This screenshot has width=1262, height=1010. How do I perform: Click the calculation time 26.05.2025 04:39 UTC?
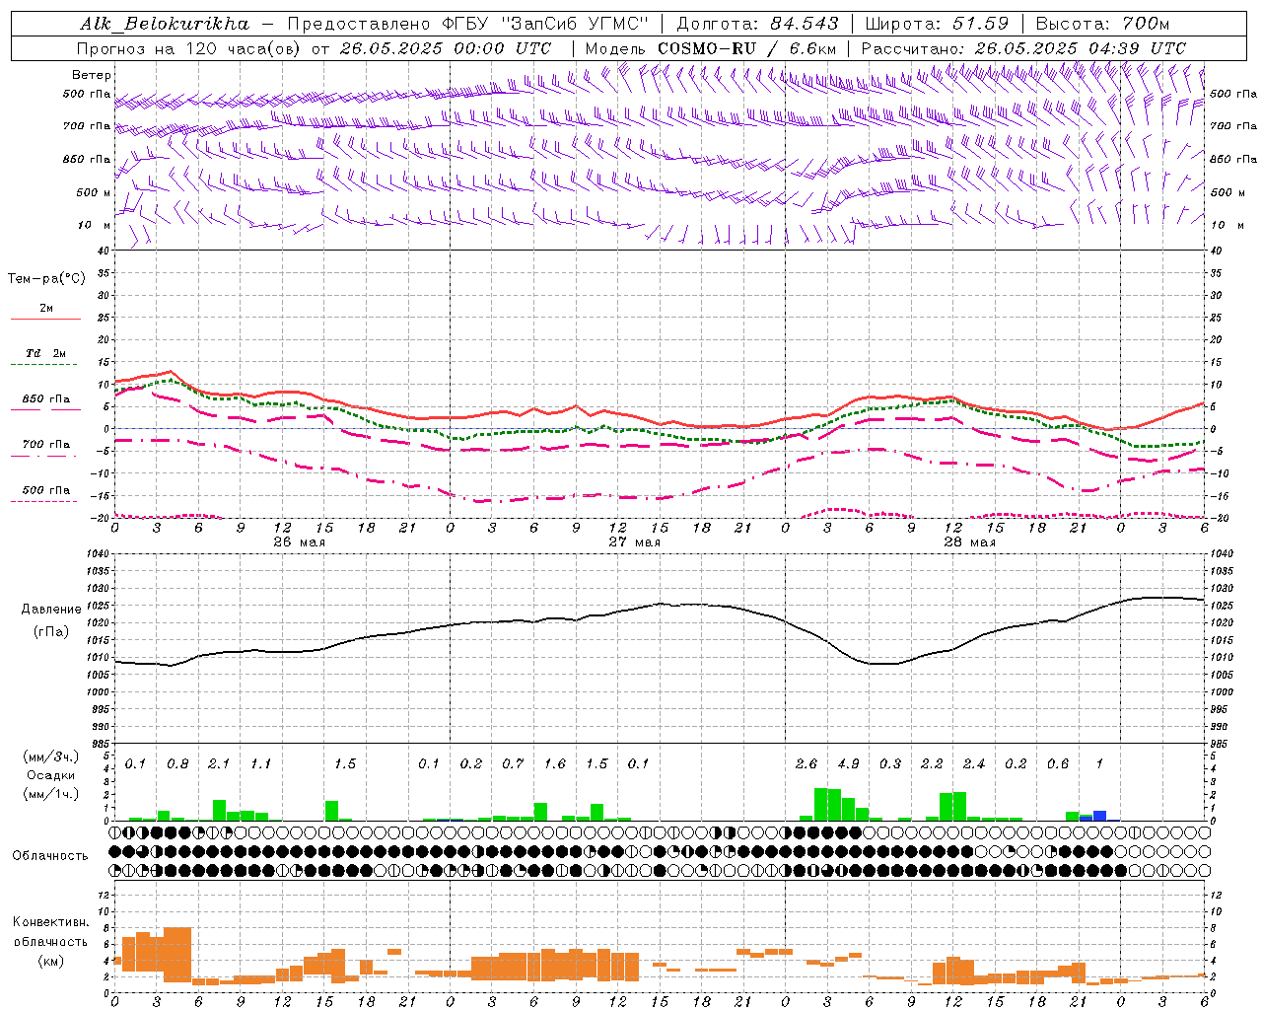1081,48
